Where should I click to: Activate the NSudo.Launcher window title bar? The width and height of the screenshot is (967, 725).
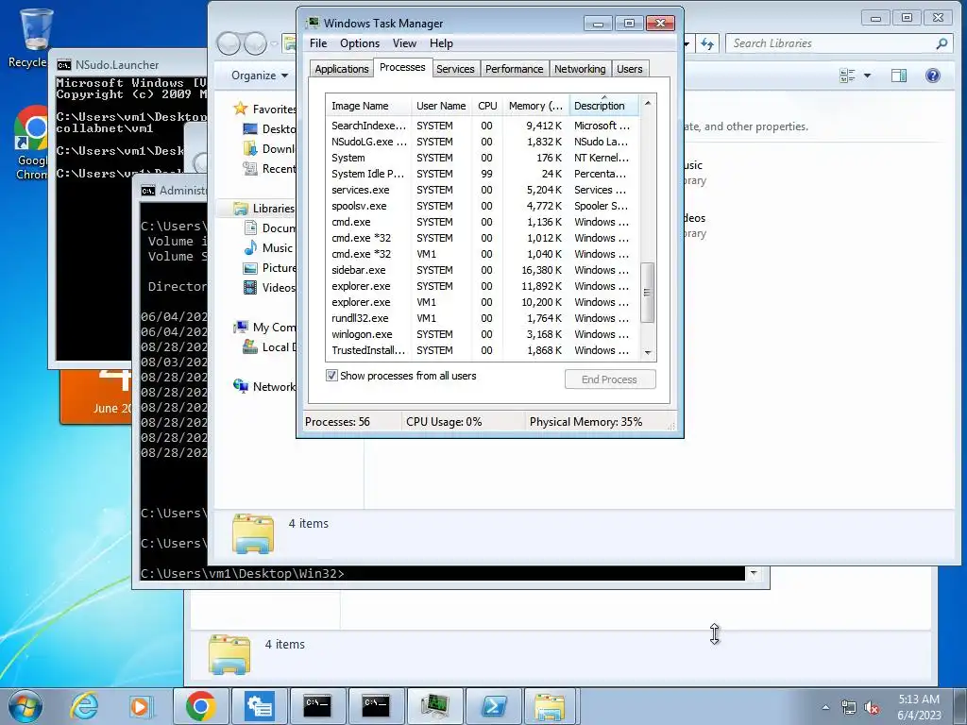click(128, 65)
